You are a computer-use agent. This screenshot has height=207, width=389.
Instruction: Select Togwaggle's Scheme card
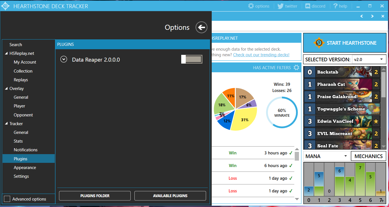click(x=342, y=109)
